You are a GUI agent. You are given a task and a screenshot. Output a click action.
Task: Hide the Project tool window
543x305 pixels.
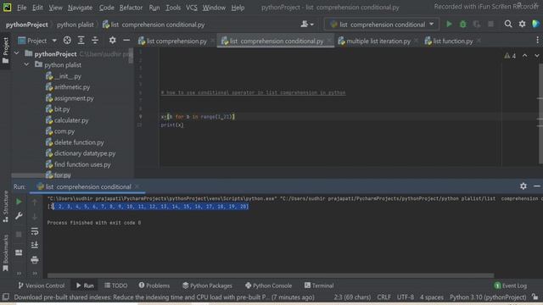(126, 41)
